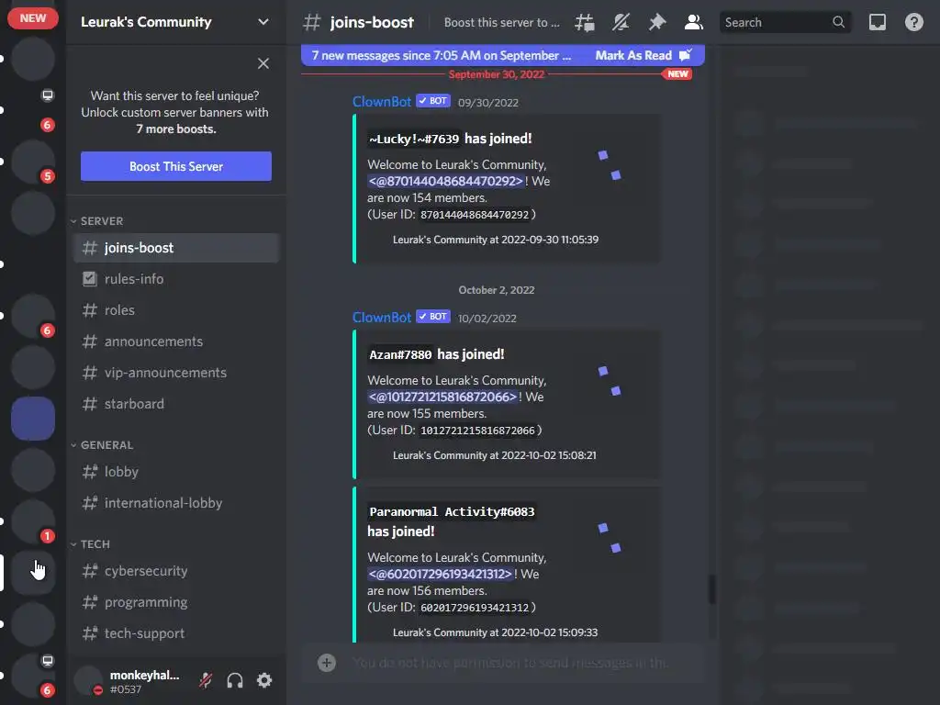Open the starboard channel
This screenshot has height=705, width=940.
(x=176, y=404)
